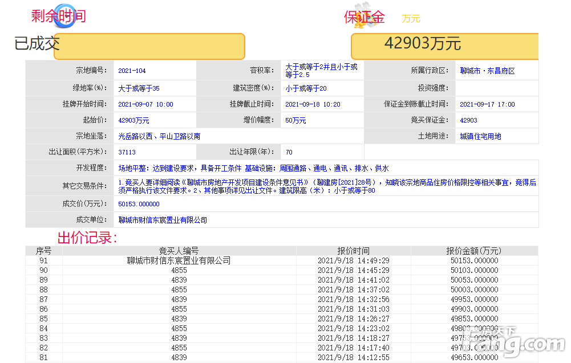Click the transaction price 50153.000000 in details
The width and height of the screenshot is (571, 363).
point(139,204)
